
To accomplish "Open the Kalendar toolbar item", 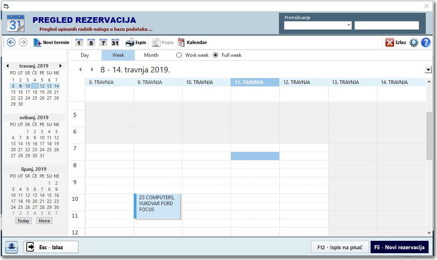I will click(192, 42).
